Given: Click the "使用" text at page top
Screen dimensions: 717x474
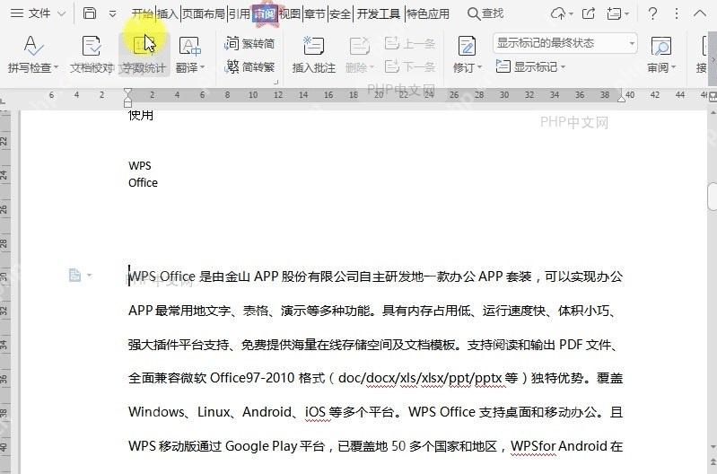Looking at the screenshot, I should tap(141, 115).
